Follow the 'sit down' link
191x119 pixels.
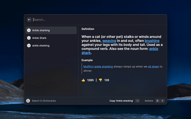pyautogui.click(x=153, y=67)
